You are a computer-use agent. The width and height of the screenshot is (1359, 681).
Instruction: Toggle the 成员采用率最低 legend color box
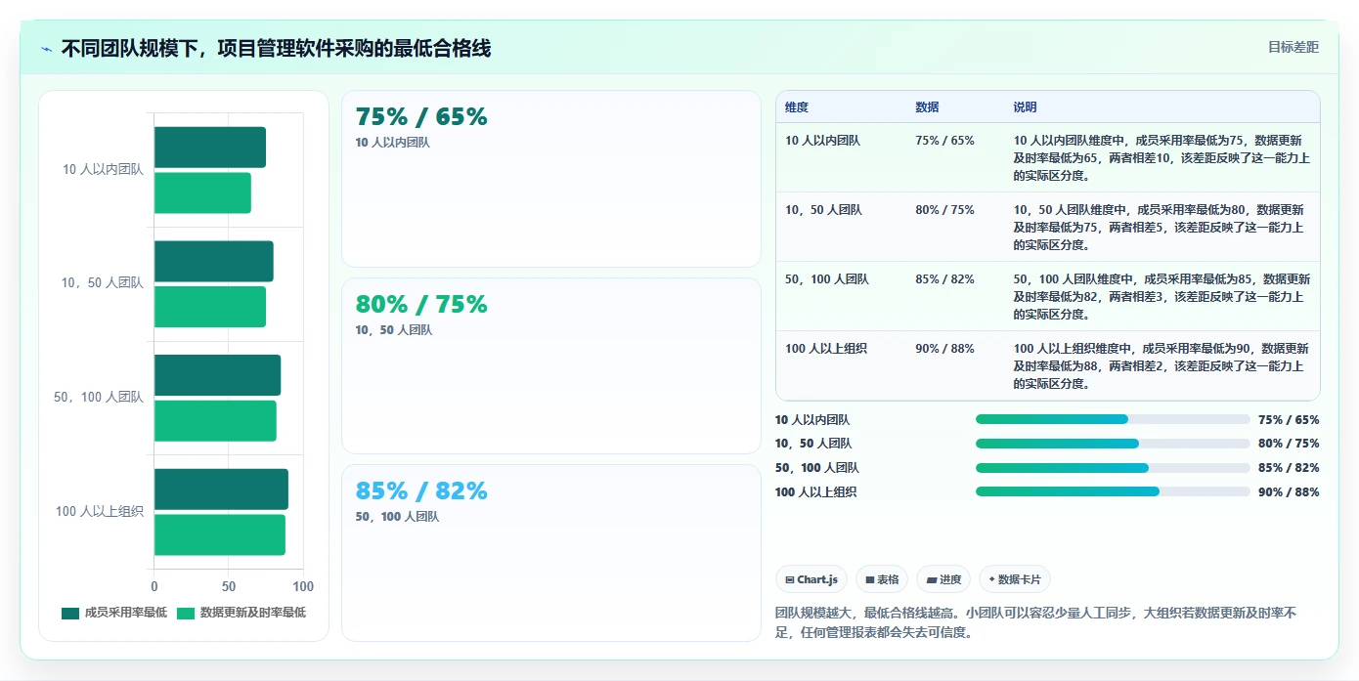click(x=70, y=613)
